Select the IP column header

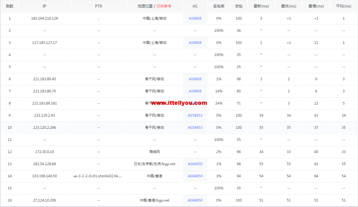point(44,6)
